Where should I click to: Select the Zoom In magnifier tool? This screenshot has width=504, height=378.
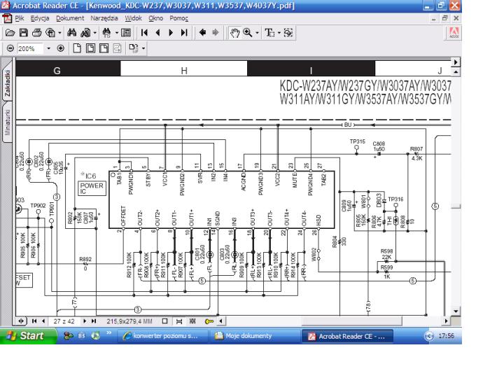pyautogui.click(x=248, y=32)
